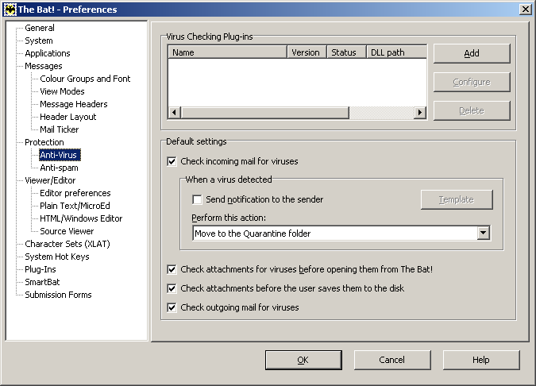Select Colour Groups and Font
Image resolution: width=536 pixels, height=386 pixels.
[x=85, y=79]
